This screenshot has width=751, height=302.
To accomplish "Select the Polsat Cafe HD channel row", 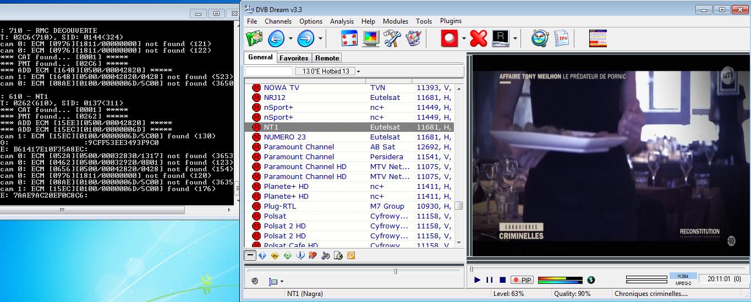I will pyautogui.click(x=349, y=245).
